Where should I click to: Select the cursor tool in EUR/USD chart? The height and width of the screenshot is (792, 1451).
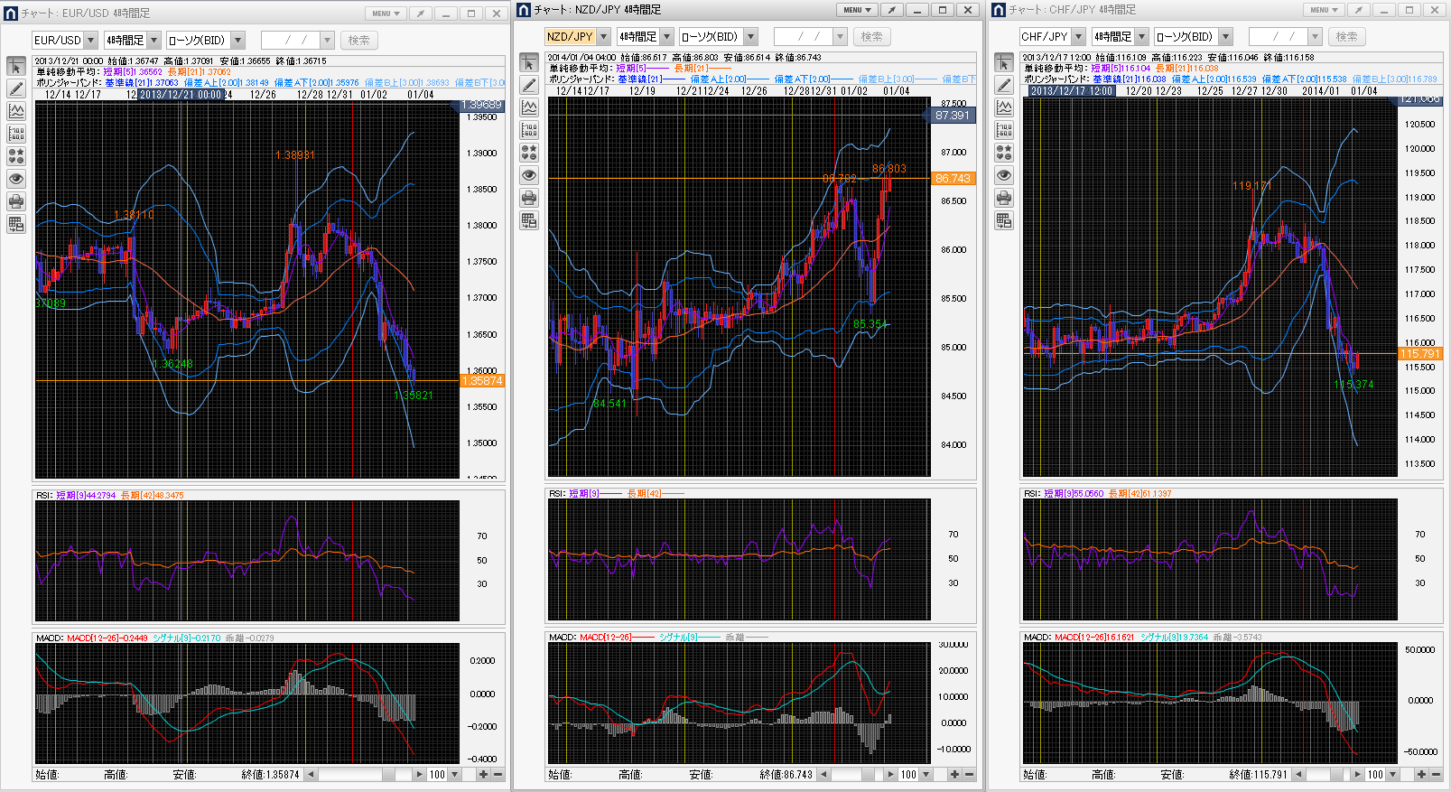pos(16,66)
